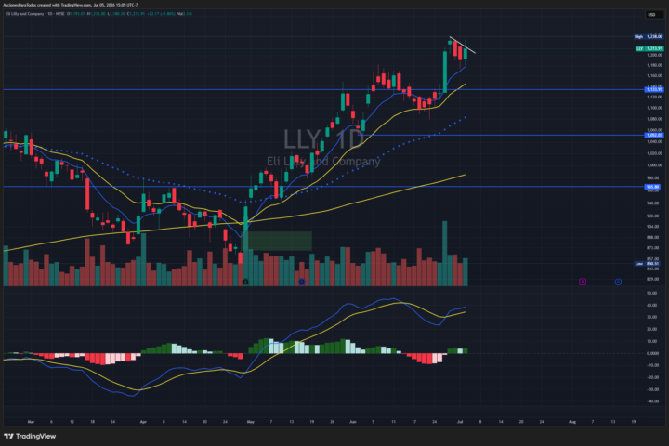Click the tallest green volume bar
Screen dimensions: 669x446
[x=444, y=254]
